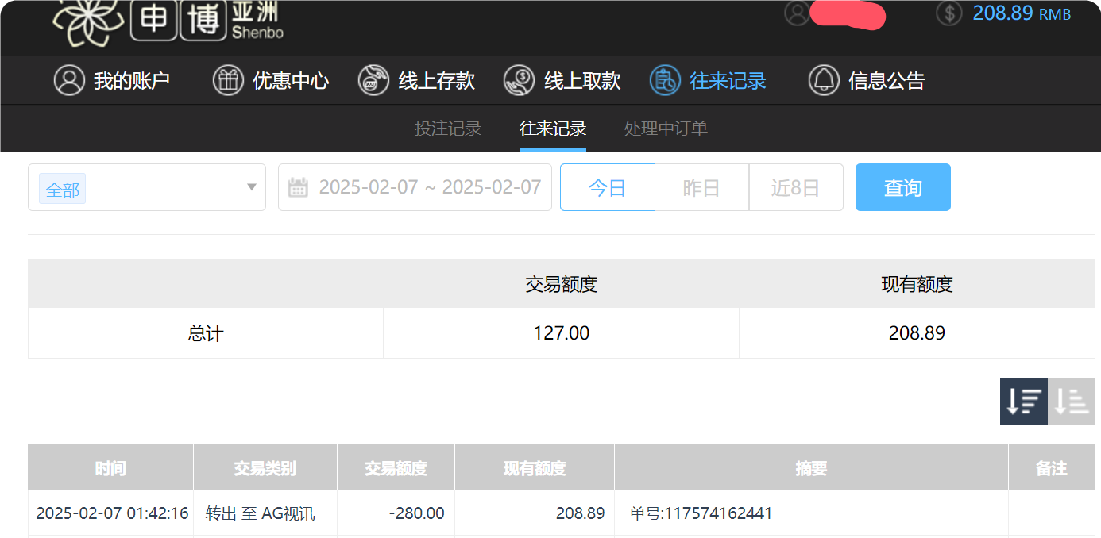Click the descending sort icon above the table
1101x538 pixels.
point(1023,402)
